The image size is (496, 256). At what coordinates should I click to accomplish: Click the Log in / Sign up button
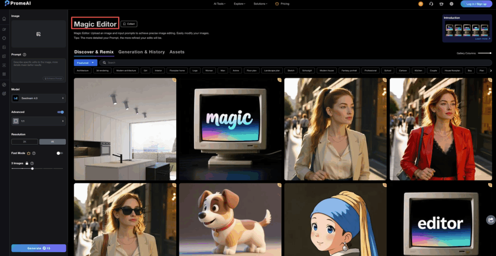tap(476, 4)
